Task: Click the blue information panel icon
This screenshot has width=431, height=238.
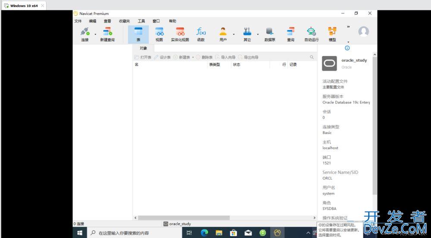Action: (347, 48)
